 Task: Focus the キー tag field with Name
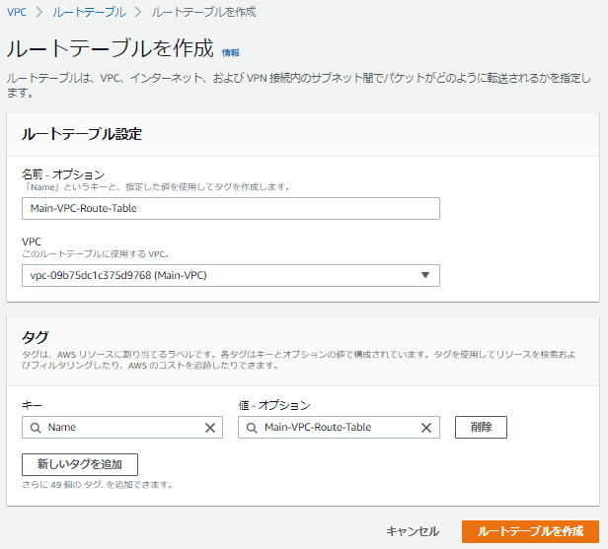[x=118, y=428]
